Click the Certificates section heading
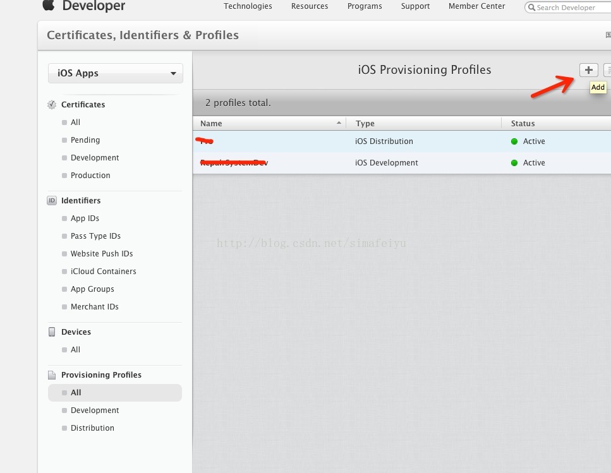The image size is (611, 473). coord(83,104)
